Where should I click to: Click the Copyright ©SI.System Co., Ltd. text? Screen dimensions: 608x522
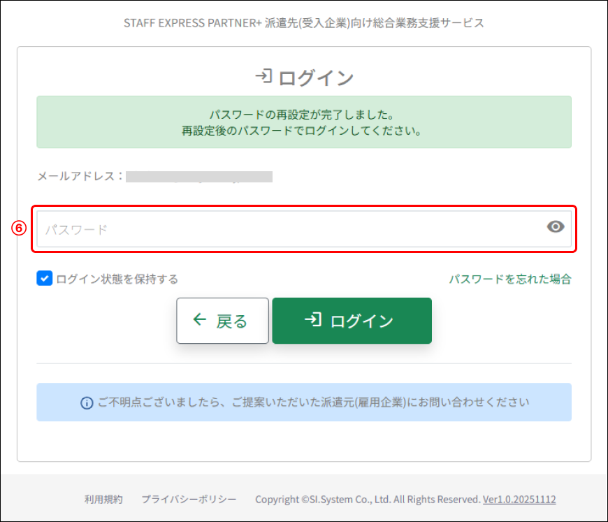(x=367, y=499)
